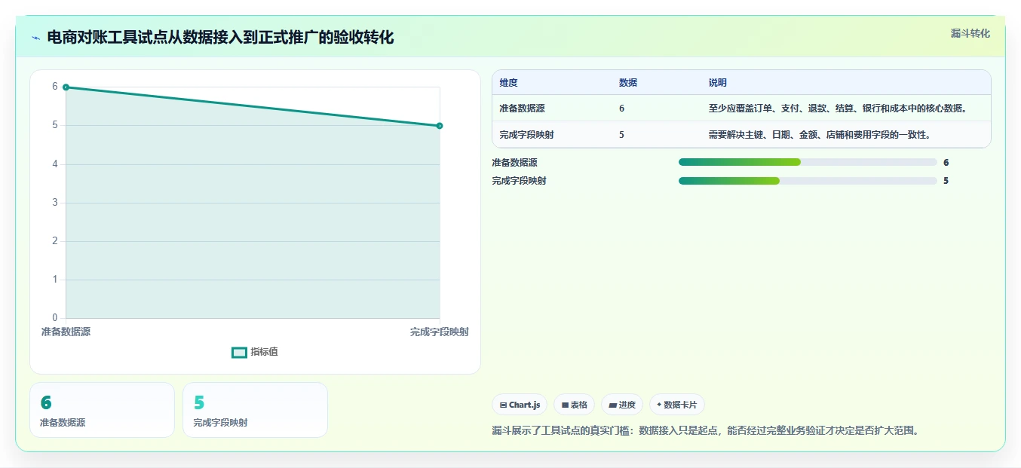Click the 准备数据源 table cell
This screenshot has width=1021, height=468.
coord(522,109)
